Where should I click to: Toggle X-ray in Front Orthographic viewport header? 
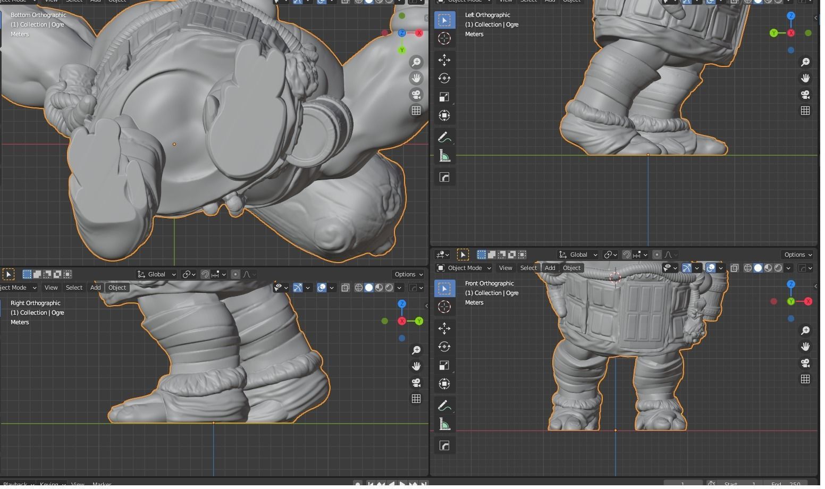coord(734,268)
